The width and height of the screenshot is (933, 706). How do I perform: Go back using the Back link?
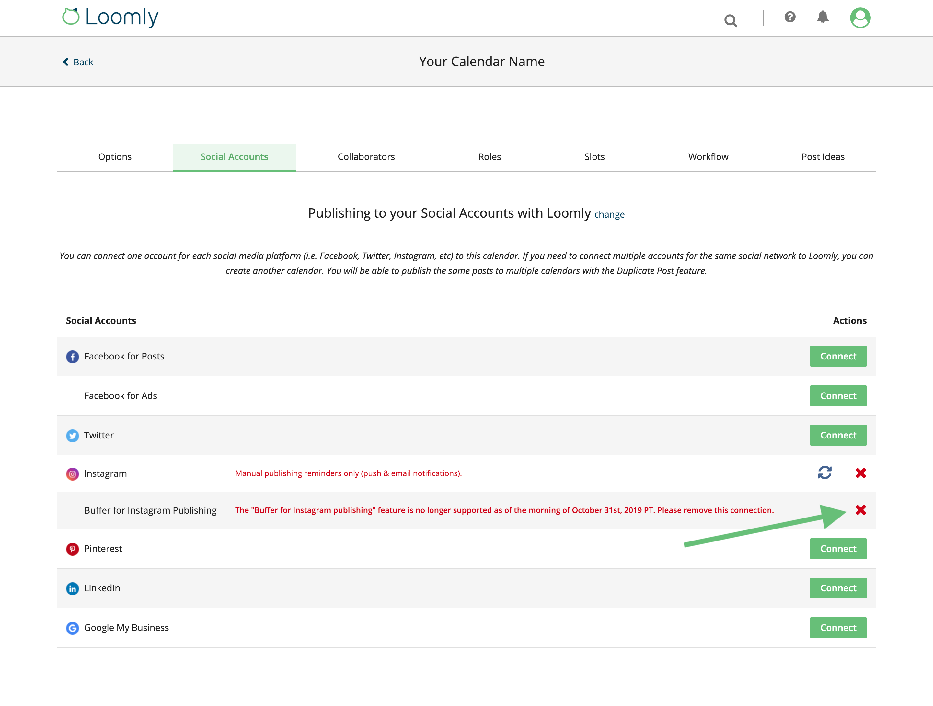pyautogui.click(x=78, y=62)
